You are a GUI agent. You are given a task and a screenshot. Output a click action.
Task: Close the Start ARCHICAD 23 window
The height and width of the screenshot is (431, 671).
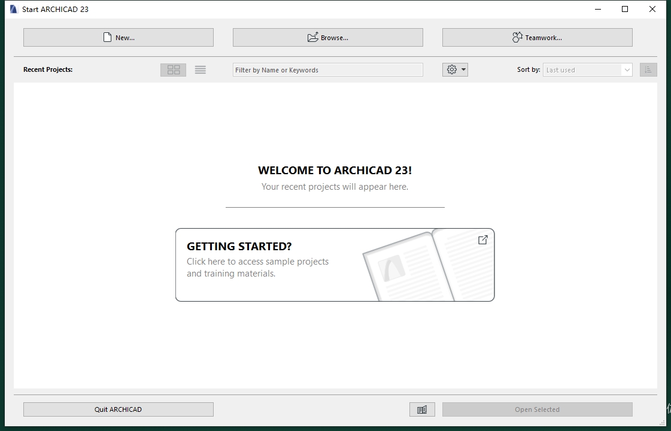pyautogui.click(x=652, y=9)
